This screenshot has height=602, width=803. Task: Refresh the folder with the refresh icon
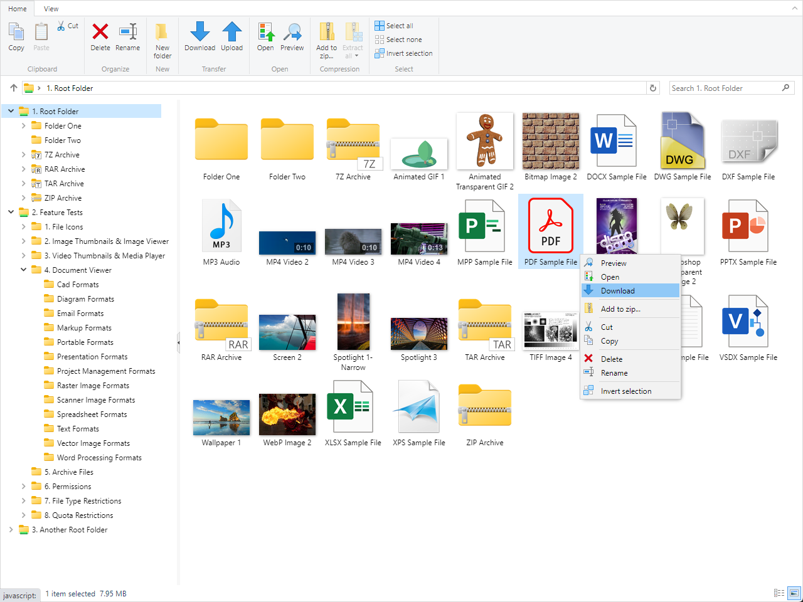[x=652, y=88]
